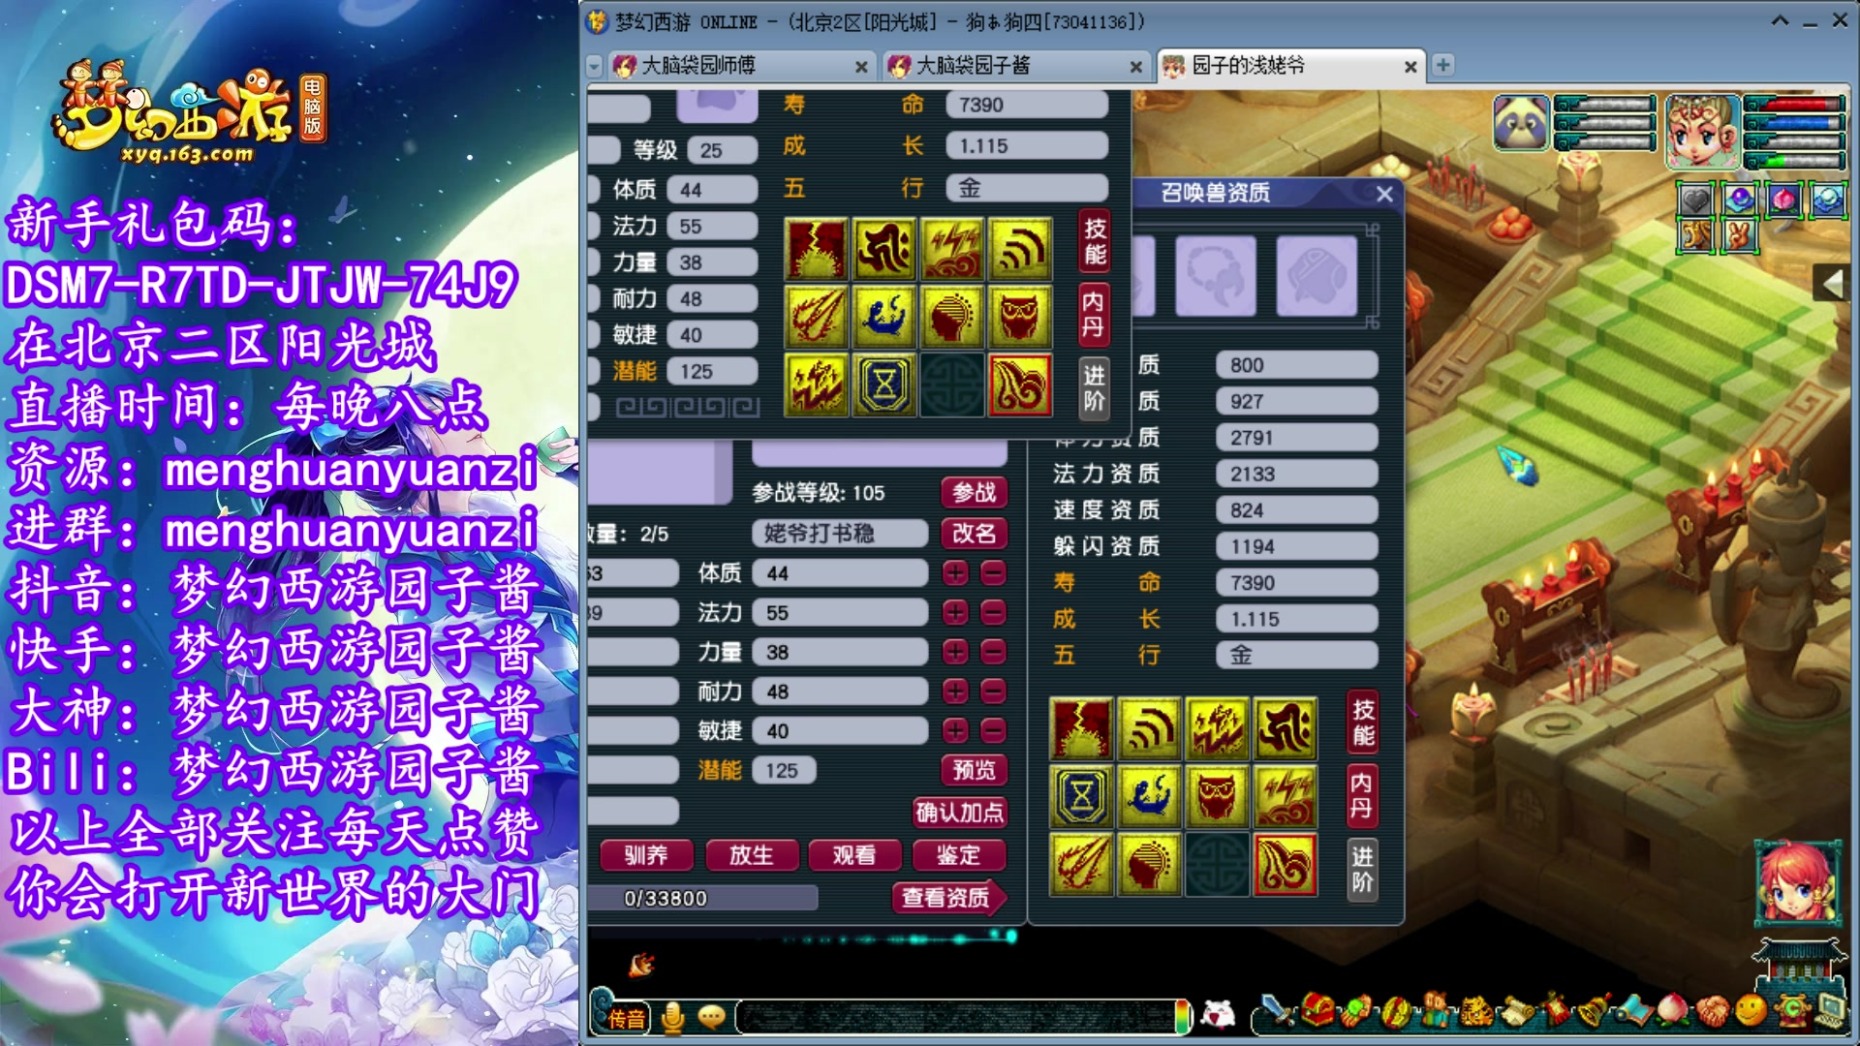Click the 速度资质 value 824
Viewport: 1860px width, 1046px height.
point(1296,510)
